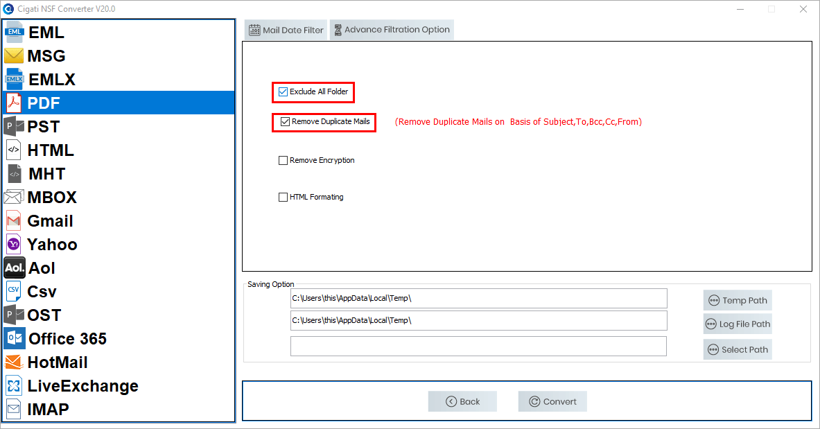Enable HTML Formating checkbox
Viewport: 820px width, 429px height.
pos(283,197)
